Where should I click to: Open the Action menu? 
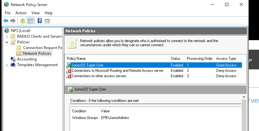[21, 13]
